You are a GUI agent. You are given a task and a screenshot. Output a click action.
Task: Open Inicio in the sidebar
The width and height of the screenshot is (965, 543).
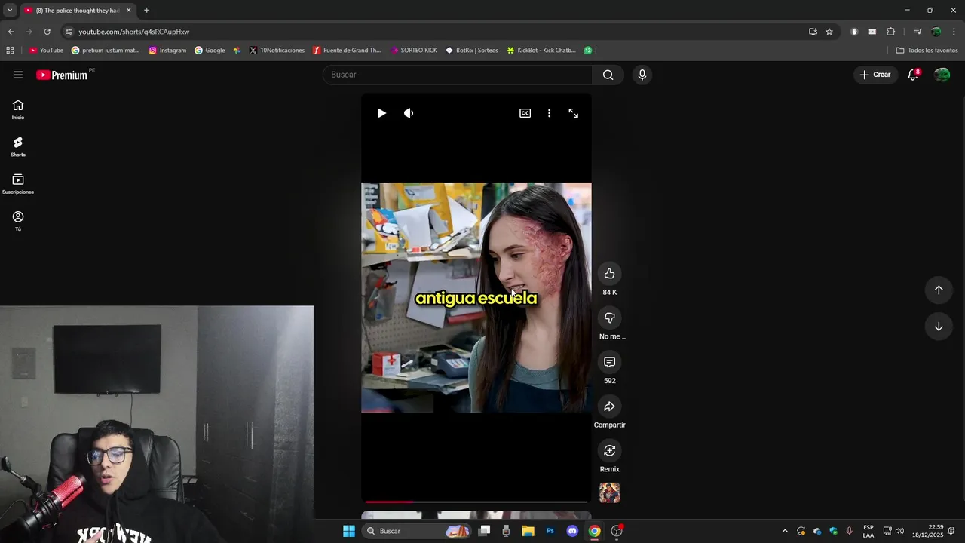[x=18, y=110]
